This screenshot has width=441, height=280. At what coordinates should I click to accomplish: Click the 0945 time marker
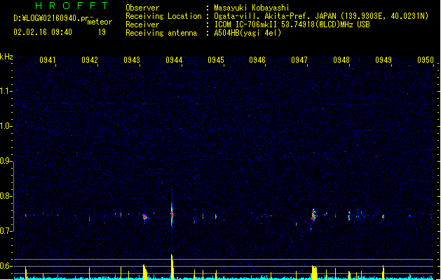216,60
